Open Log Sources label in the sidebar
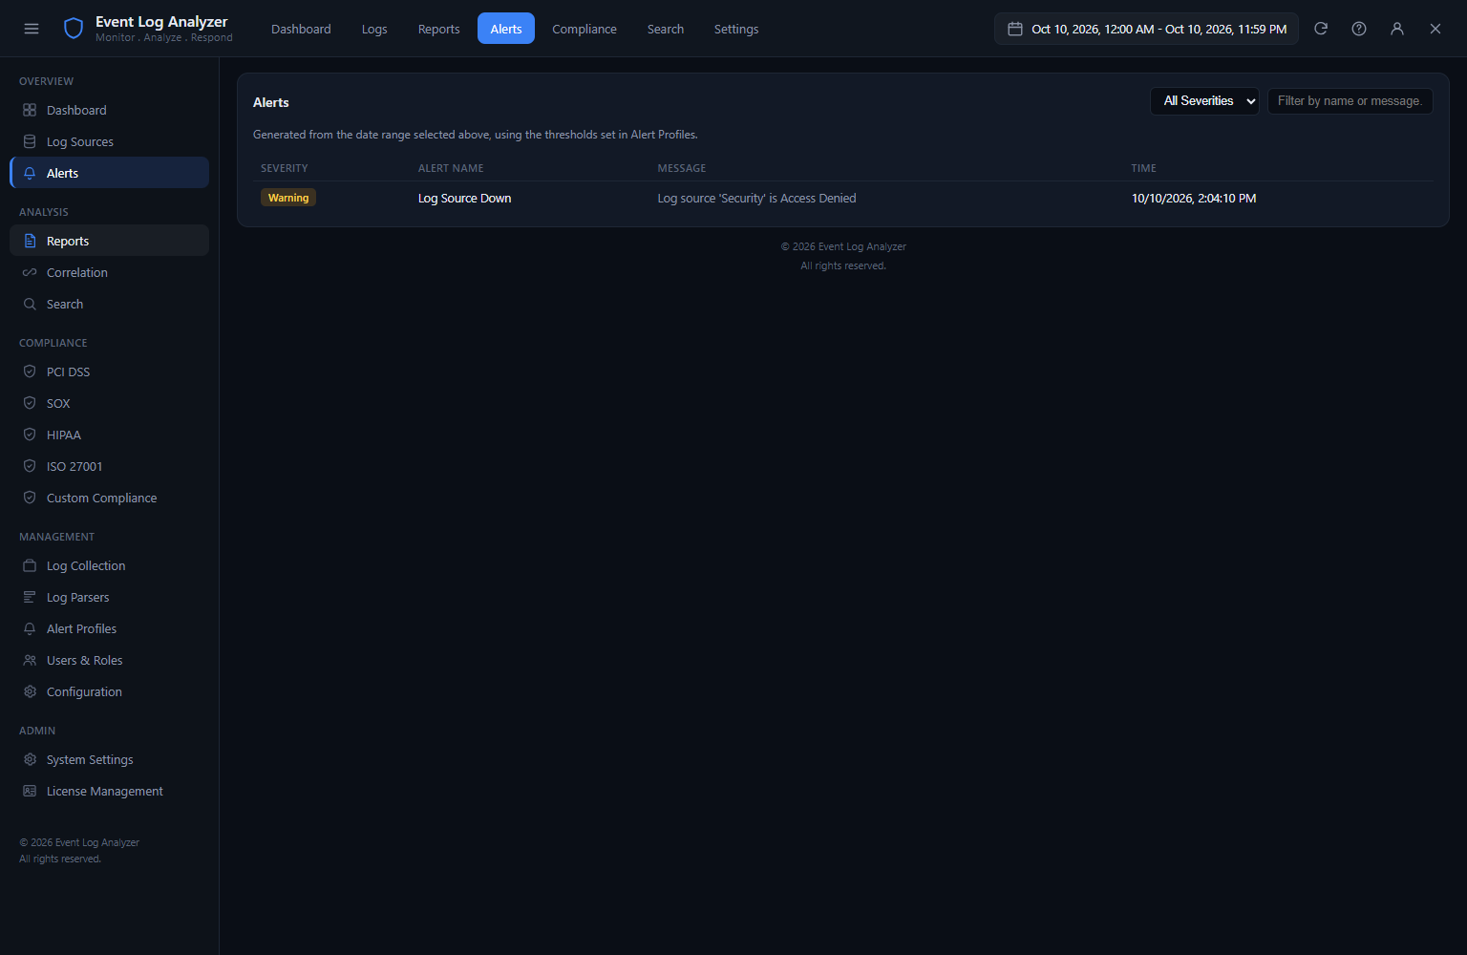The width and height of the screenshot is (1467, 955). (80, 141)
